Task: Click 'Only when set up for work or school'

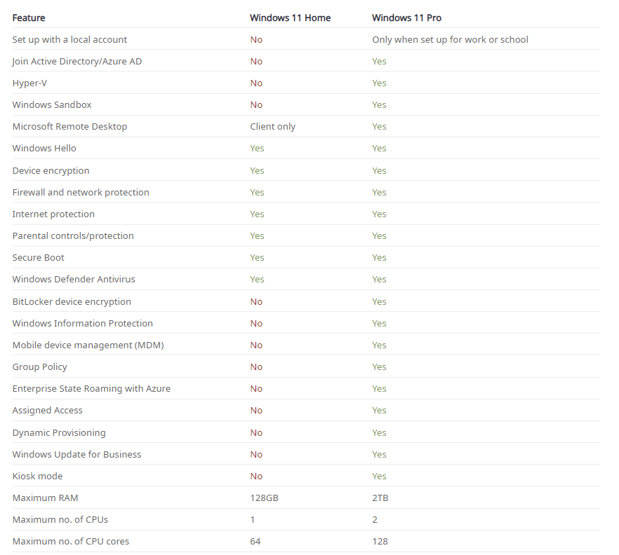Action: pyautogui.click(x=450, y=39)
